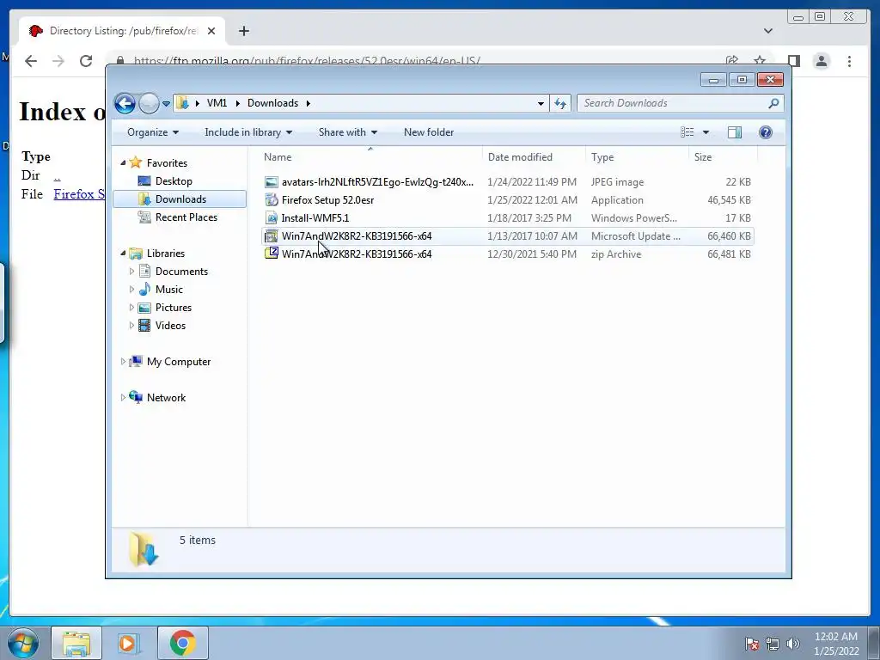Open the Windows Start menu
The width and height of the screenshot is (880, 660).
(23, 643)
